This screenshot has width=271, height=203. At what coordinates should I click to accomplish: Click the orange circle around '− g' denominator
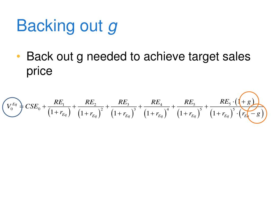257,114
